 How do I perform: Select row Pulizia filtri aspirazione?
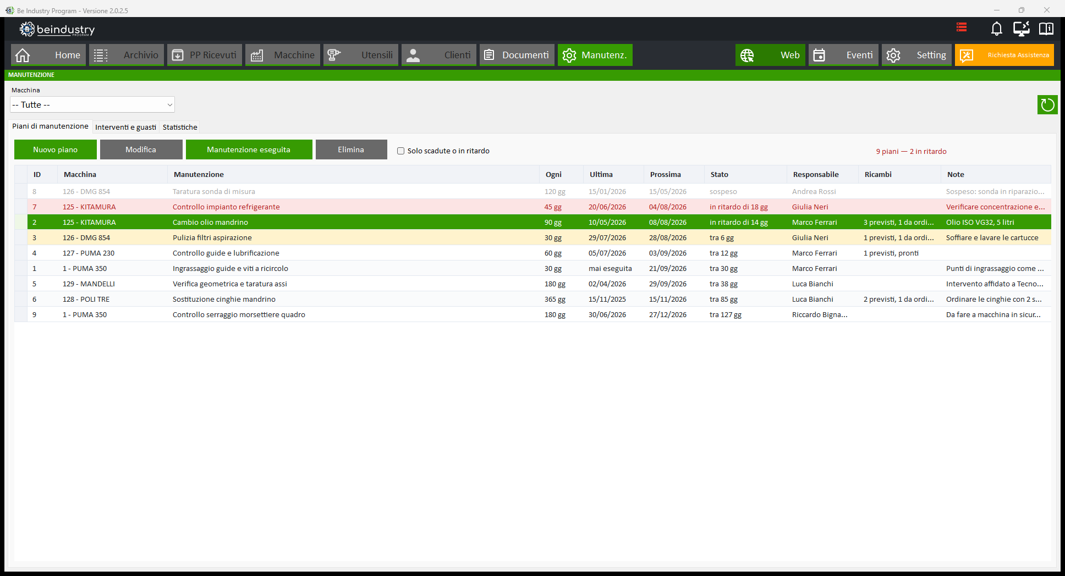pos(532,237)
